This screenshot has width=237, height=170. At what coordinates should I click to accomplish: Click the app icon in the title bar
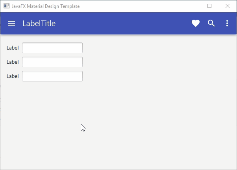(x=6, y=6)
